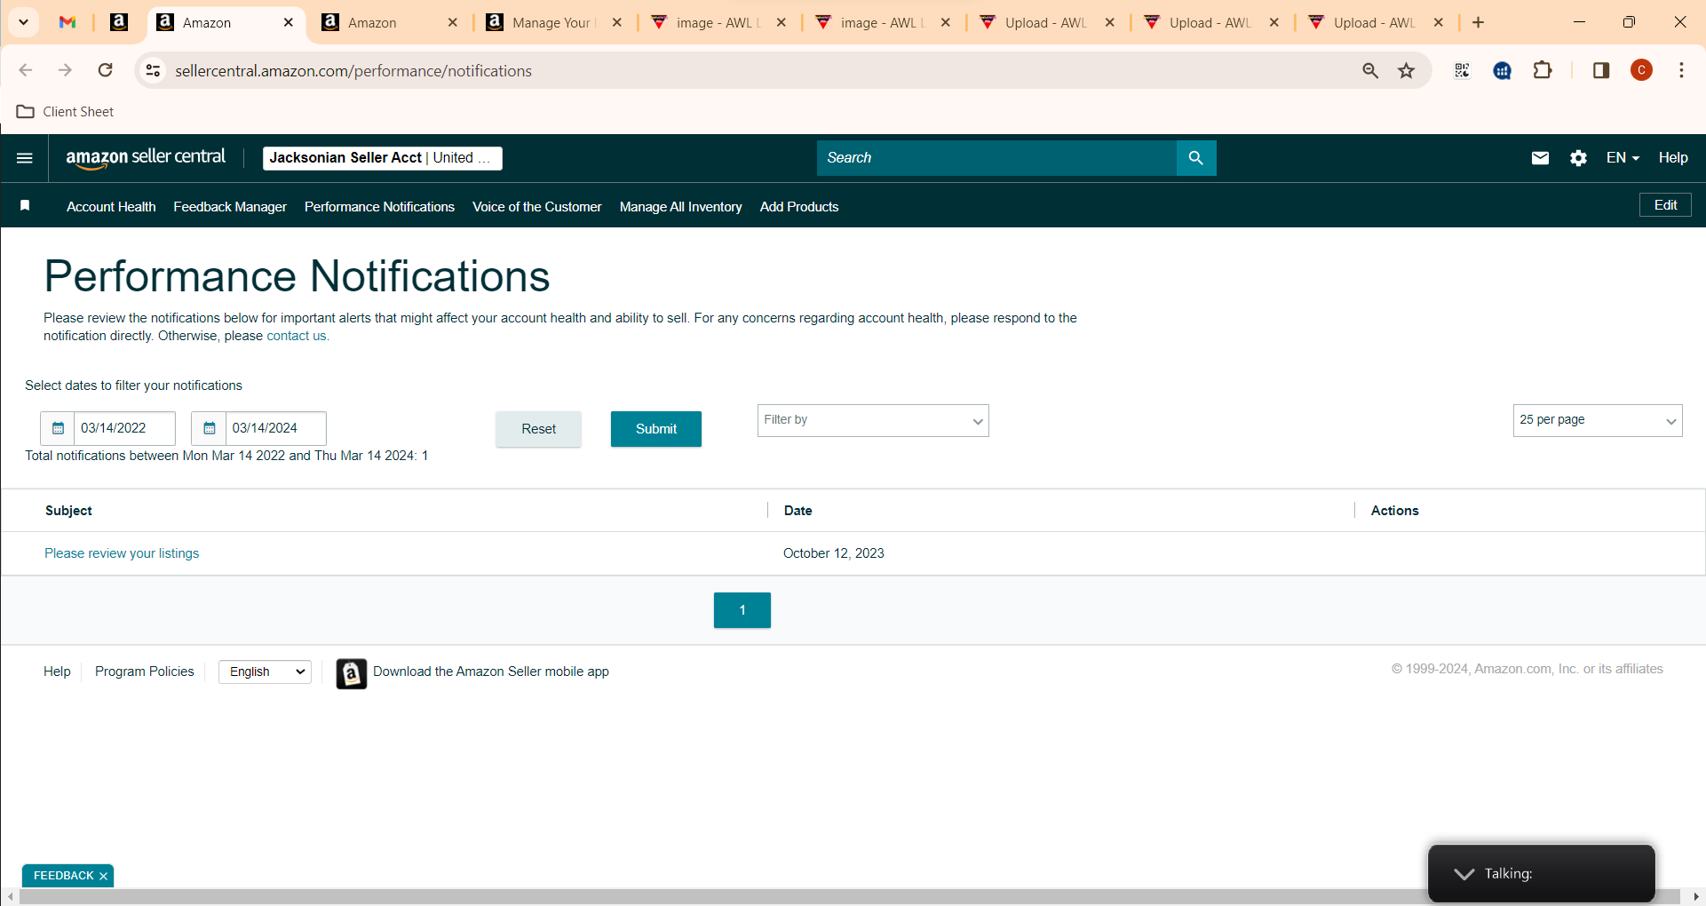
Task: Open the Program Policies link
Action: pyautogui.click(x=145, y=672)
